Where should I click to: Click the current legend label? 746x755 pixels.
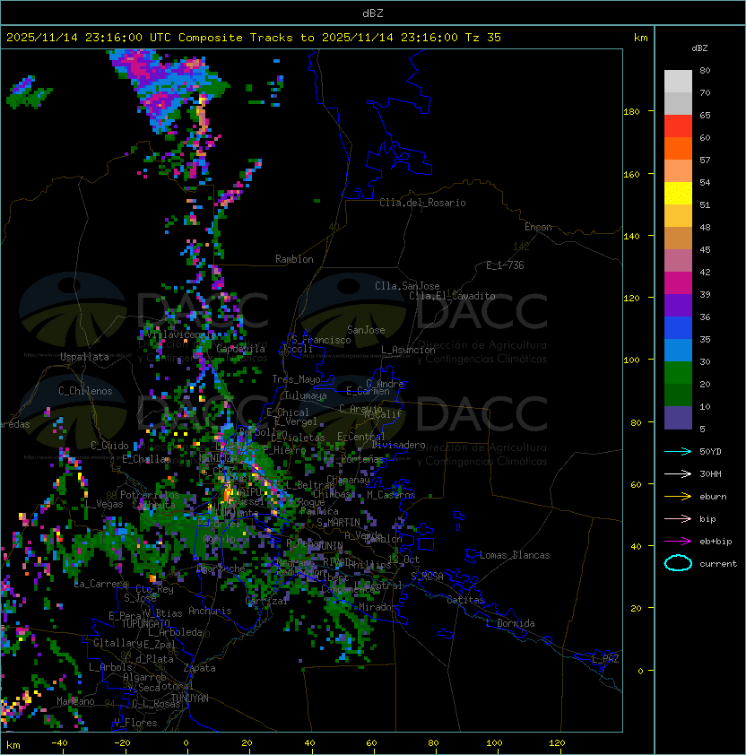718,564
